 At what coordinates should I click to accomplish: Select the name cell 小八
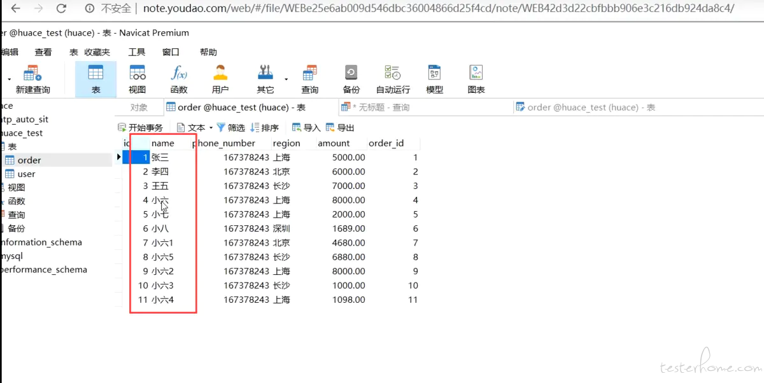[160, 228]
